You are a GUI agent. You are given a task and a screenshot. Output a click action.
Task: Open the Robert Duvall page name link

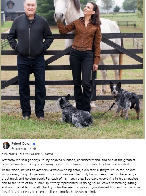point(21,144)
